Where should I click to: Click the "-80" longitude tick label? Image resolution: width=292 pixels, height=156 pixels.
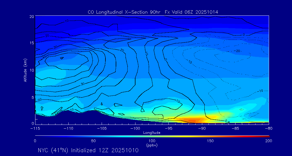click(x=268, y=128)
